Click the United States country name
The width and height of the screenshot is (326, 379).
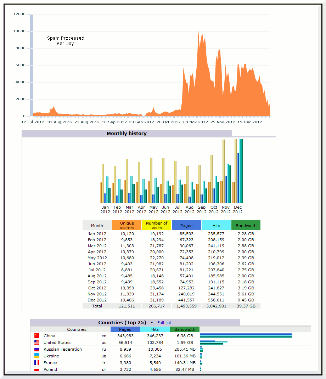coord(57,343)
